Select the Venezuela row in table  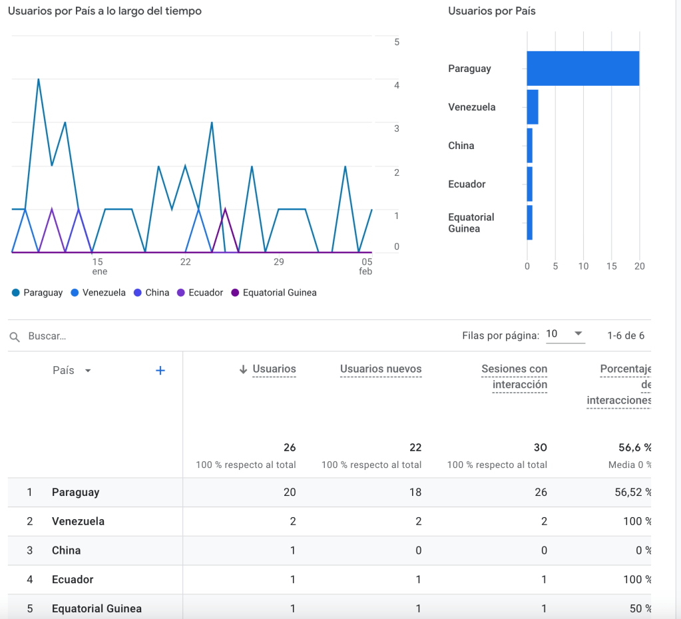click(x=78, y=522)
